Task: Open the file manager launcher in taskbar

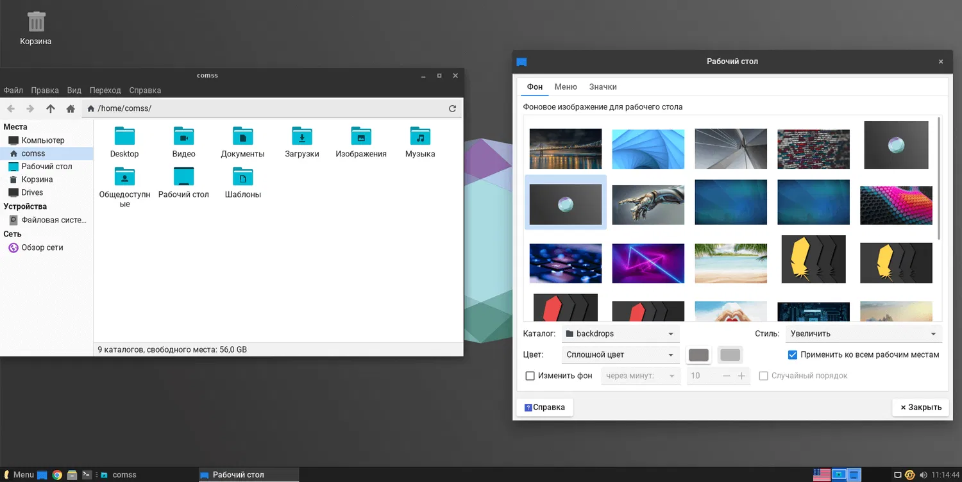Action: point(72,475)
